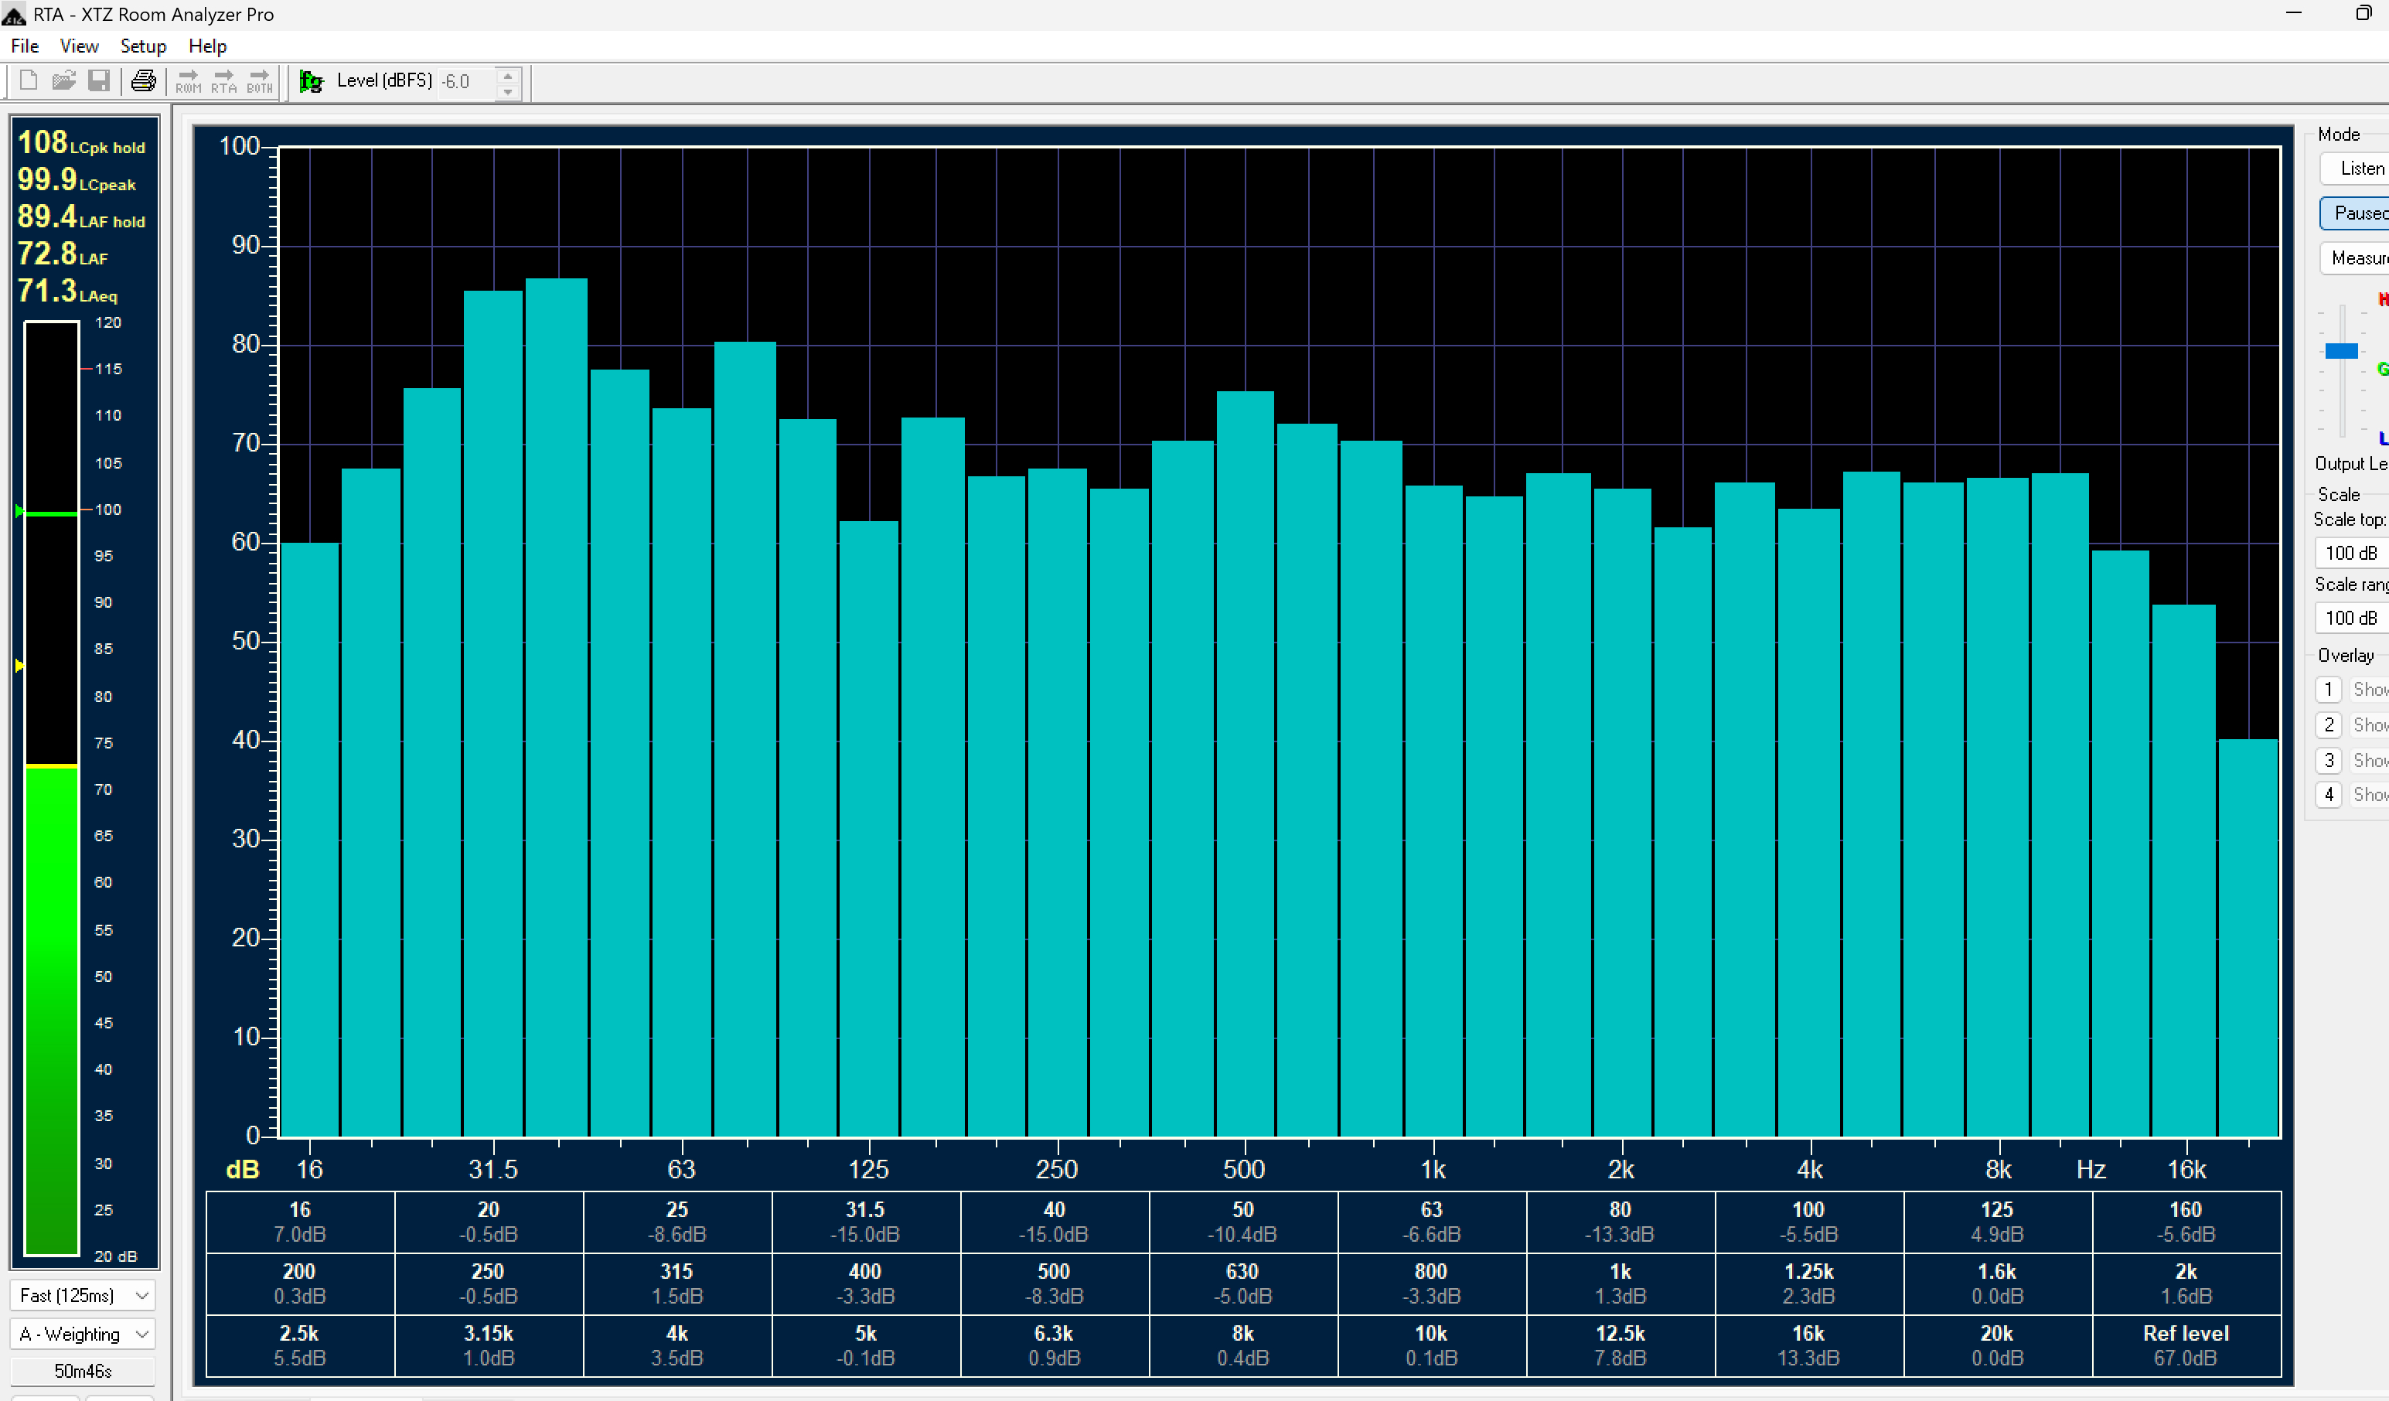
Task: Toggle the Paused mode button
Action: pos(2357,213)
